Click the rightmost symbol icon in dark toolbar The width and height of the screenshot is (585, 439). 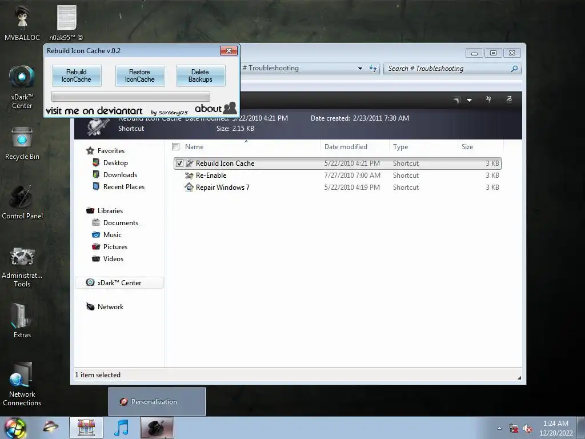coord(509,99)
